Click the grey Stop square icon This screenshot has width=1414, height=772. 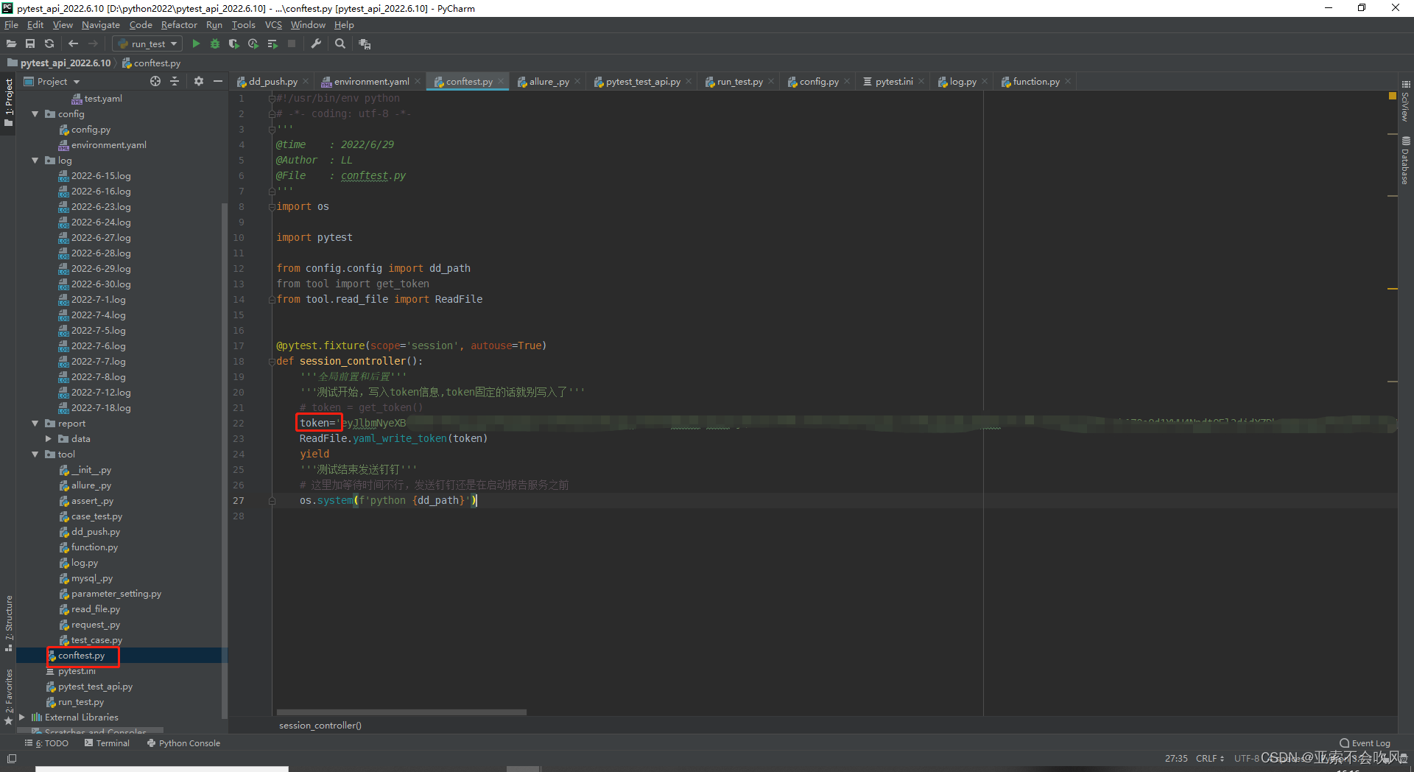coord(292,44)
